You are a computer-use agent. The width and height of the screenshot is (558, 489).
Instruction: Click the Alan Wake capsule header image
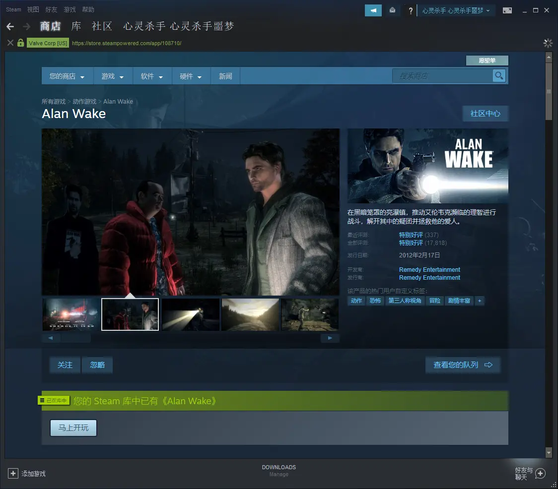click(x=428, y=166)
